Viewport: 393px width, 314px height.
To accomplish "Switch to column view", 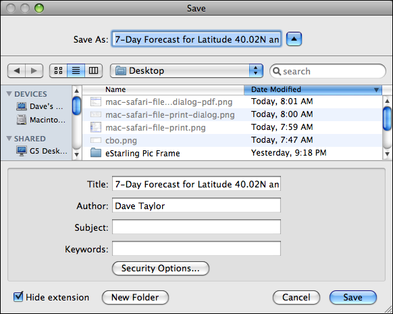I will pos(93,70).
